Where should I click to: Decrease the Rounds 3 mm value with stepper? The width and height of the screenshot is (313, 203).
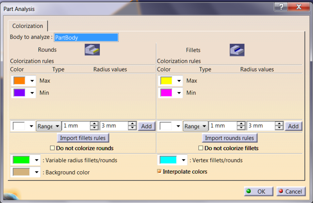tap(132, 128)
